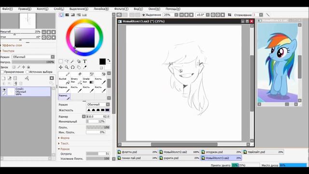Select the Bucket fill tool
The width and height of the screenshot is (309, 174).
64,81
